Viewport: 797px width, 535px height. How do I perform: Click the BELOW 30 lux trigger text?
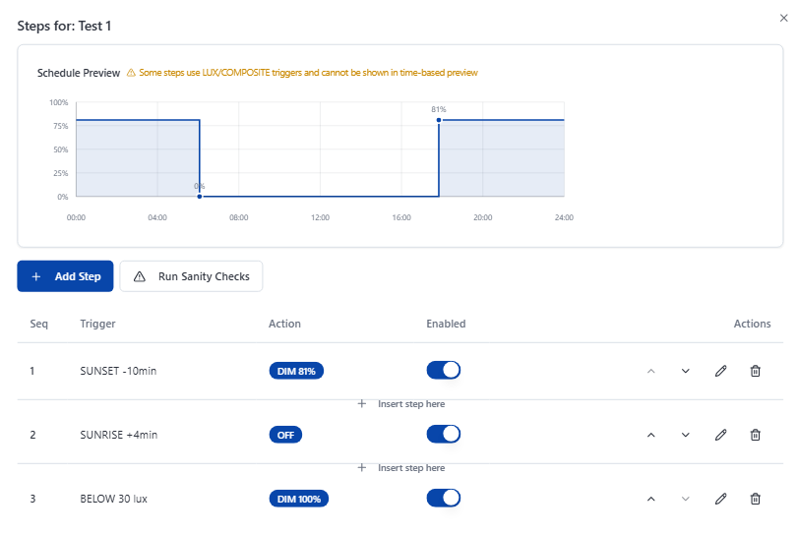[x=114, y=499]
